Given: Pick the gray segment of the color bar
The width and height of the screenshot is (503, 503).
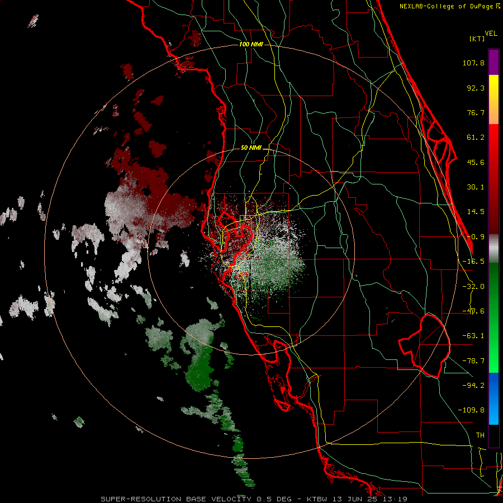Looking at the screenshot, I should [x=493, y=249].
